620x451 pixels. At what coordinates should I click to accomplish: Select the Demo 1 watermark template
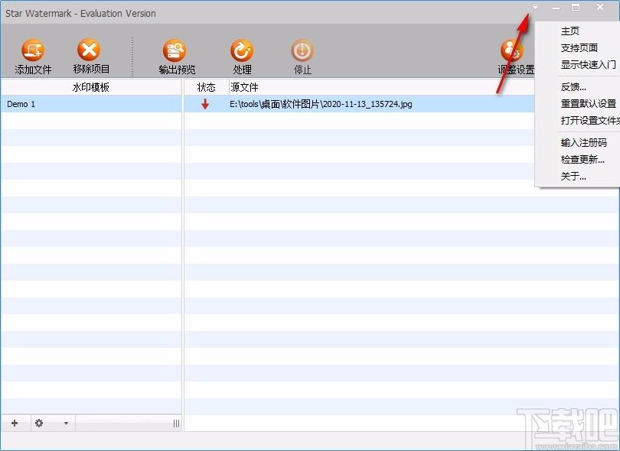(x=91, y=104)
